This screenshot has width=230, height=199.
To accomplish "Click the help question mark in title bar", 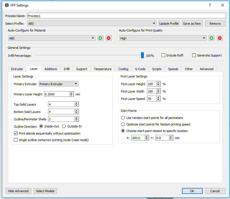I will (x=210, y=5).
